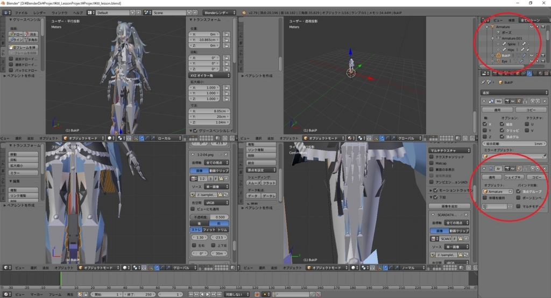Open the Marker (マーカー) menu in timeline
The height and width of the screenshot is (298, 551).
[37, 294]
